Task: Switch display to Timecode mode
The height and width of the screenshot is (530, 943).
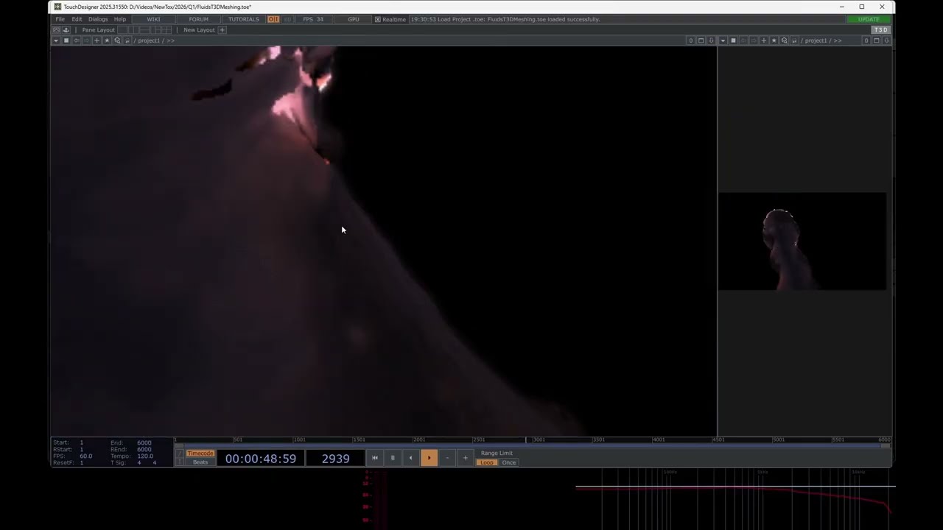Action: [200, 453]
